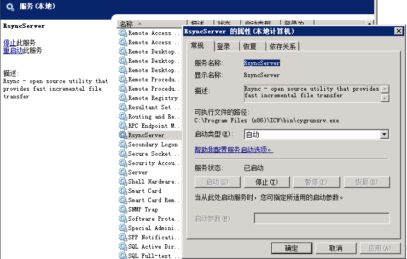Click the gear icon beside Secondary Logon
This screenshot has height=259, width=407.
(123, 144)
